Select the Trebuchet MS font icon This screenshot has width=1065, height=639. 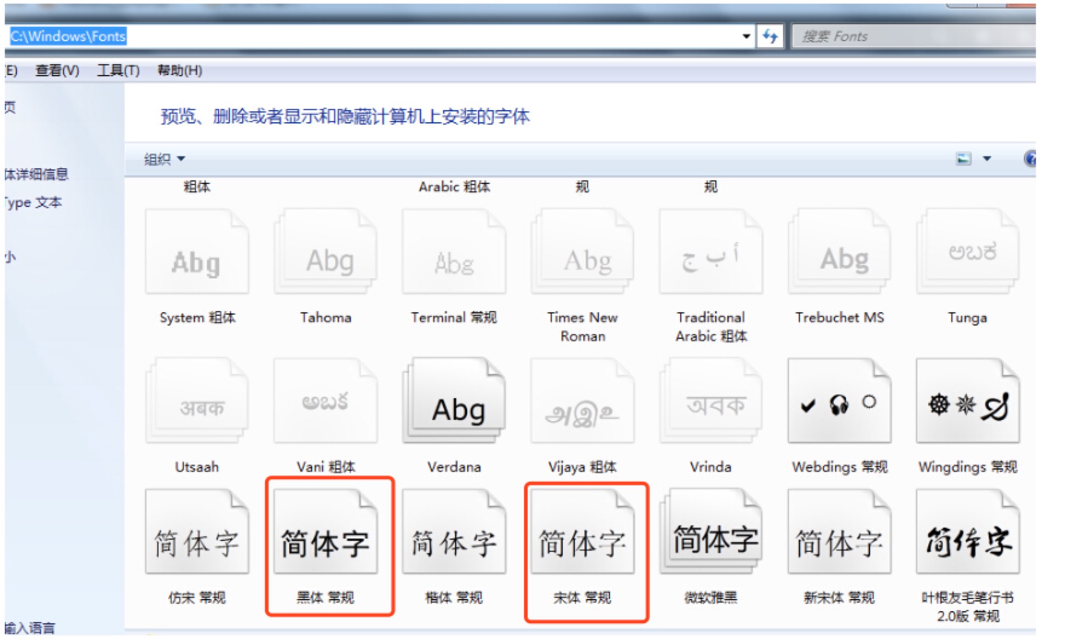point(839,251)
